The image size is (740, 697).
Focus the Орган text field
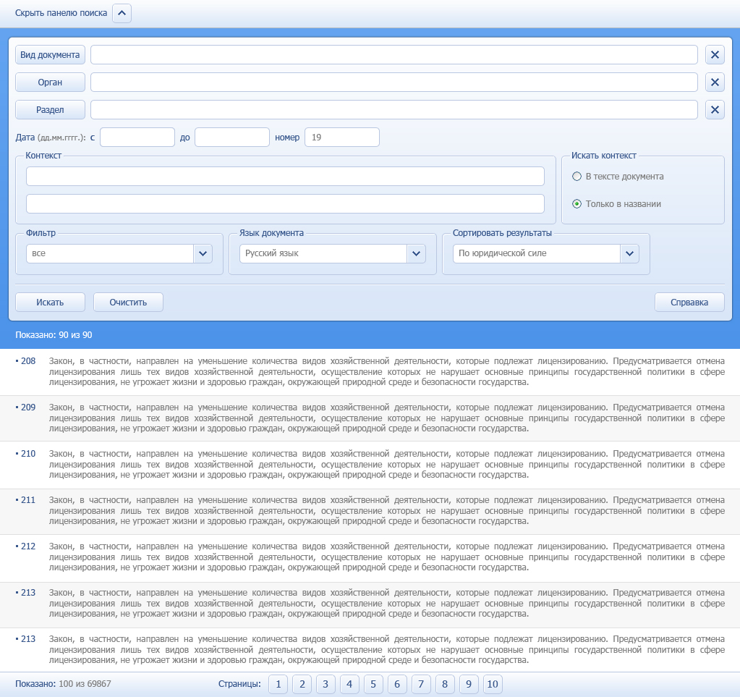[394, 83]
